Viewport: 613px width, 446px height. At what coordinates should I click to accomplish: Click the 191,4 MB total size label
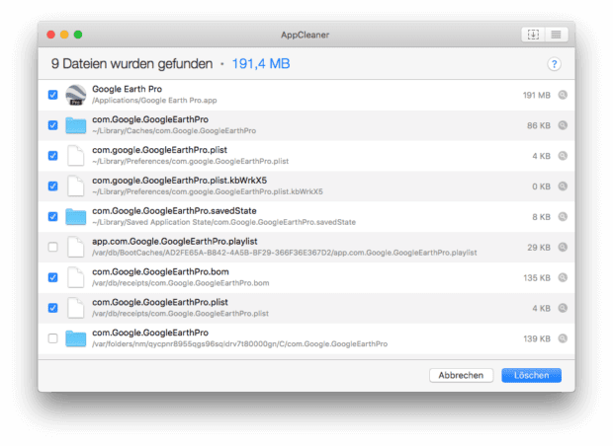tap(261, 64)
